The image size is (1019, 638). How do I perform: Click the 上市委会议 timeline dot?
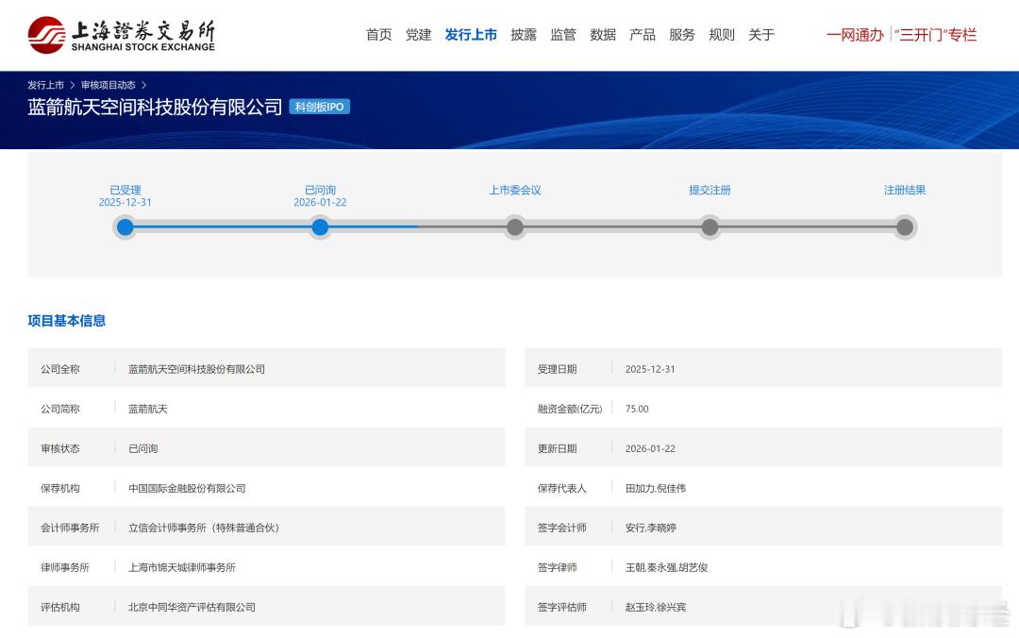[x=515, y=227]
